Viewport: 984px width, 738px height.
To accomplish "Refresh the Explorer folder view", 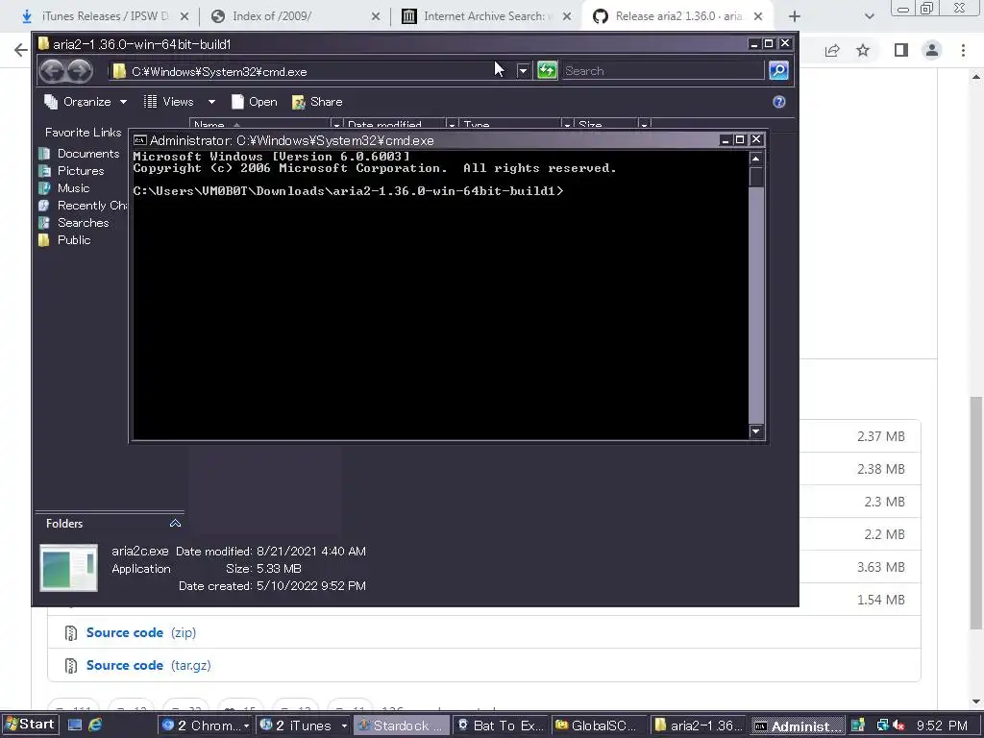I will tap(547, 70).
